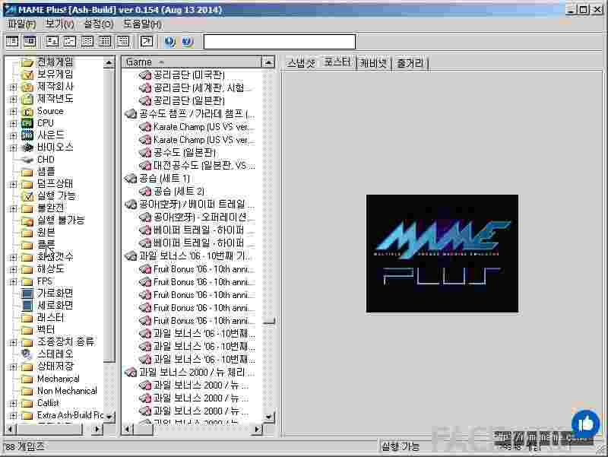This screenshot has width=608, height=457.
Task: Switch to large icons view in toolbar
Action: (52, 41)
